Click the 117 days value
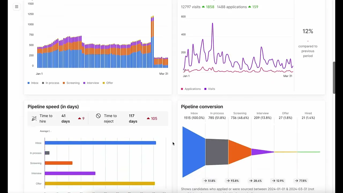The image size is (343, 193). pyautogui.click(x=133, y=118)
